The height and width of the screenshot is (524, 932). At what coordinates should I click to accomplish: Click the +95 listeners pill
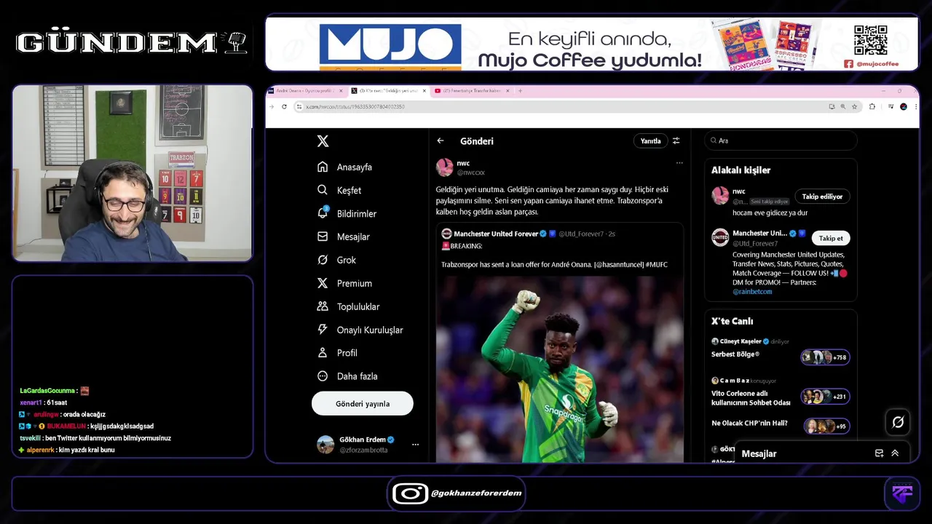(826, 426)
